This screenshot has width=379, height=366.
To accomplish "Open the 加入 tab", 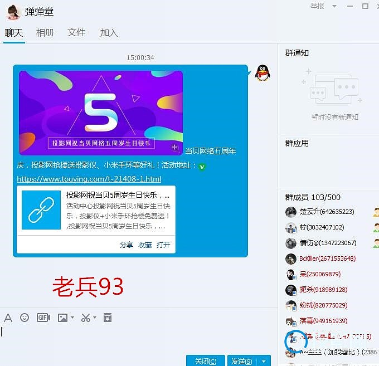I will pos(109,32).
